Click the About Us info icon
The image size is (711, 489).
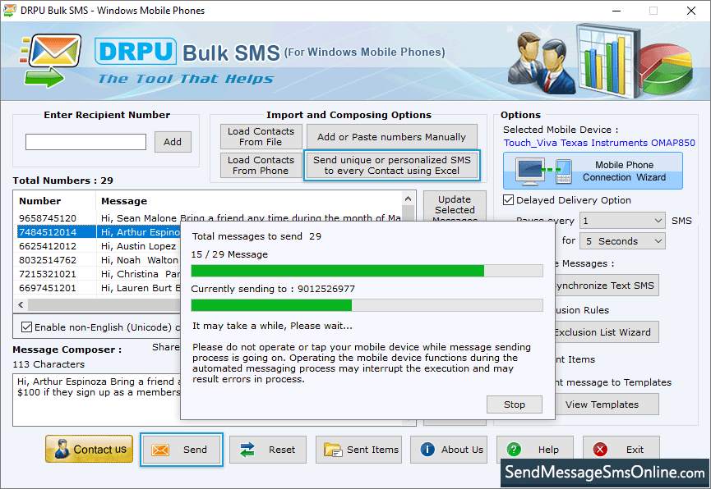[427, 449]
